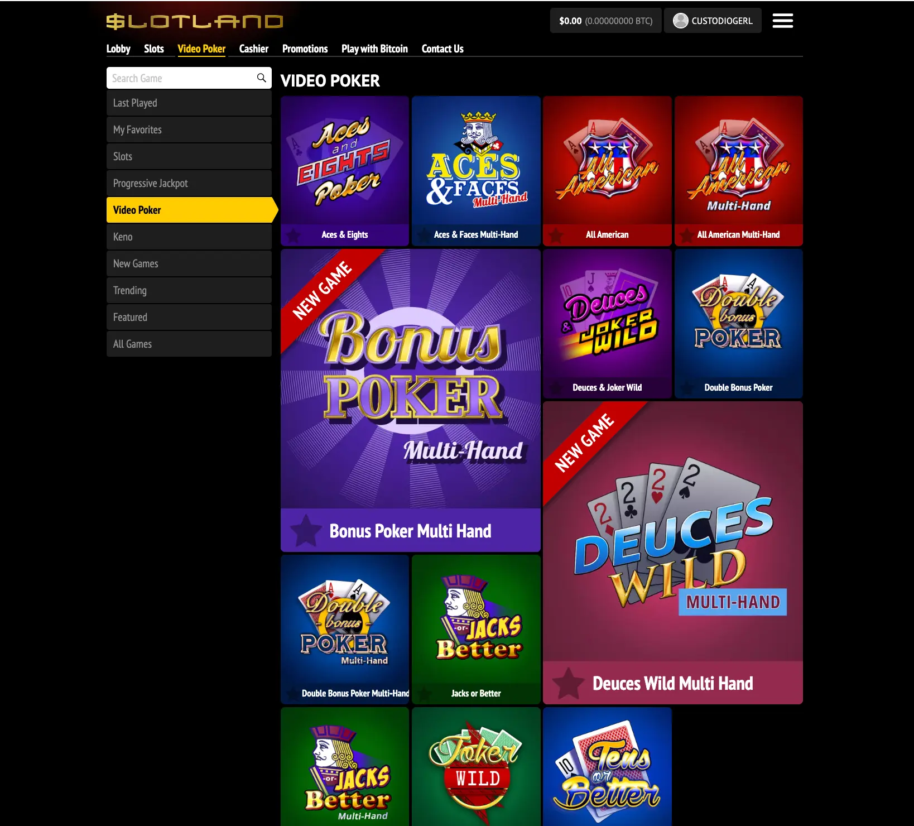Click the search magnifier icon
Viewport: 914px width, 826px height.
261,78
